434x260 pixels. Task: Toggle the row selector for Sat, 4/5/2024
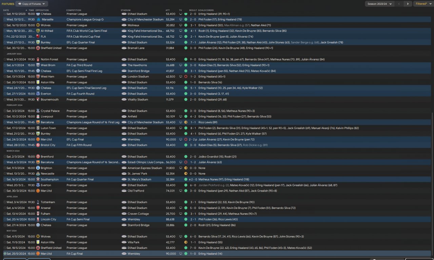pyautogui.click(x=5, y=237)
